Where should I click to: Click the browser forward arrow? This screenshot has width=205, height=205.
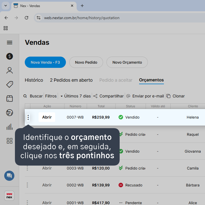16,18
